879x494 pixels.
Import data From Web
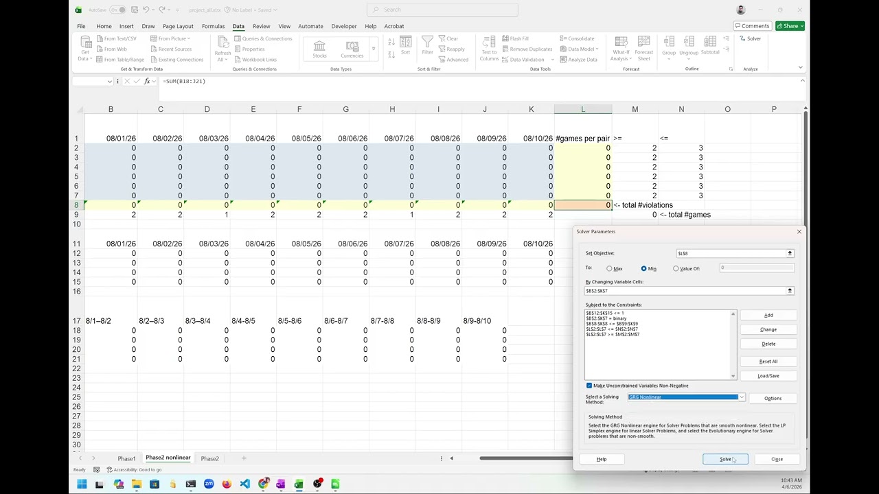(111, 49)
